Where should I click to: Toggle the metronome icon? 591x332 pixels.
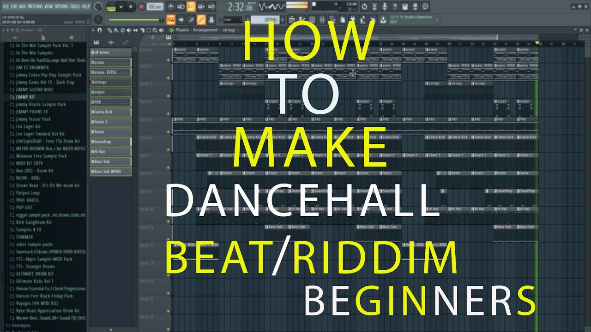click(171, 7)
